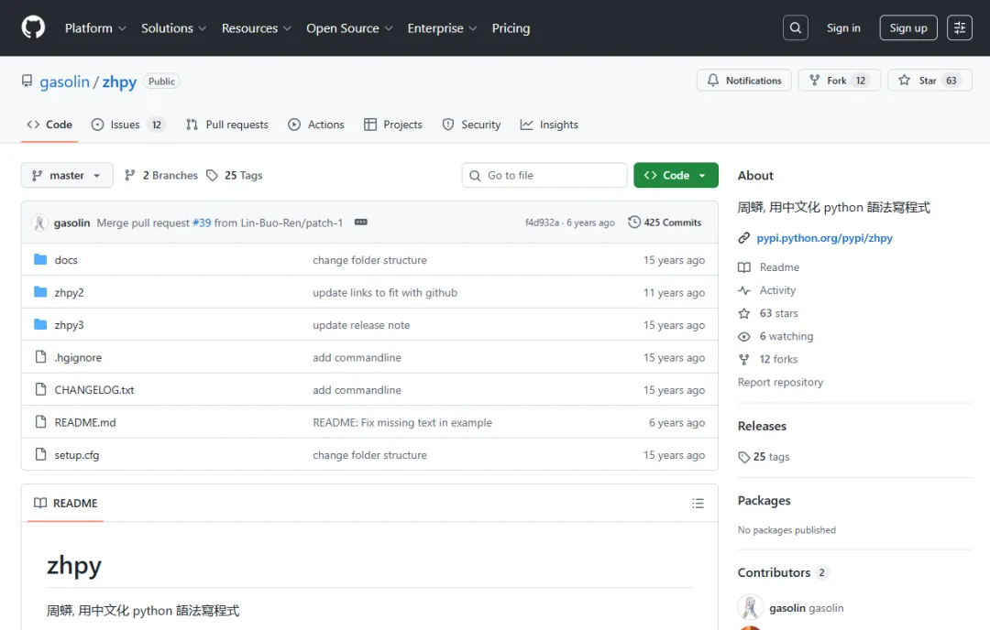View 425 Commits history
990x630 pixels.
pos(665,222)
